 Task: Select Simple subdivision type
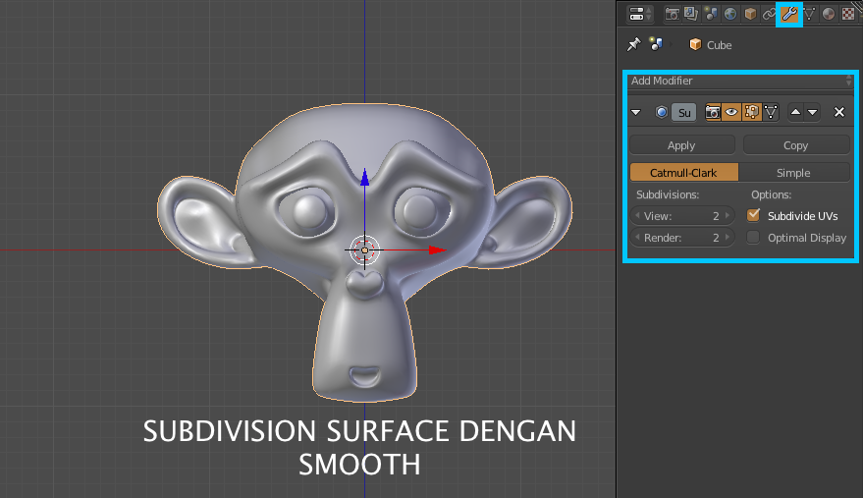pyautogui.click(x=793, y=173)
